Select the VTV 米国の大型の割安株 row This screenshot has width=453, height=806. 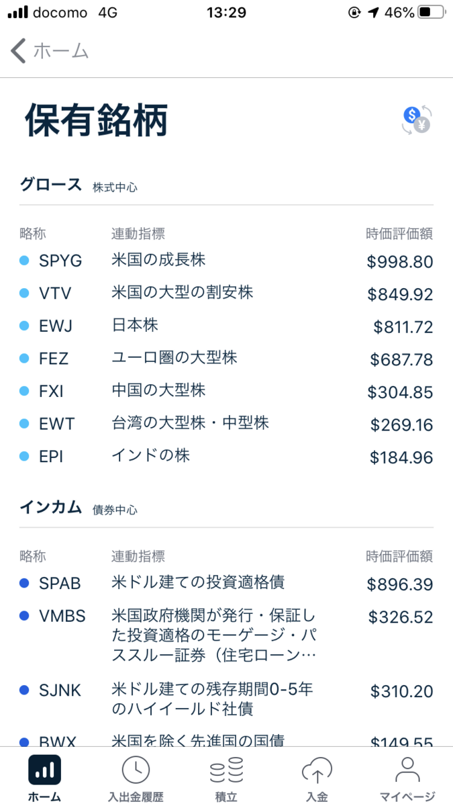pos(226,294)
